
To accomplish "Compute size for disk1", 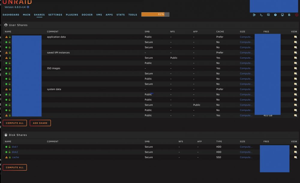I will (246, 147).
